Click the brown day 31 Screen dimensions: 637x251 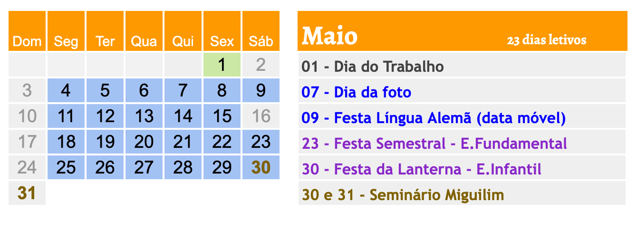[x=27, y=193]
